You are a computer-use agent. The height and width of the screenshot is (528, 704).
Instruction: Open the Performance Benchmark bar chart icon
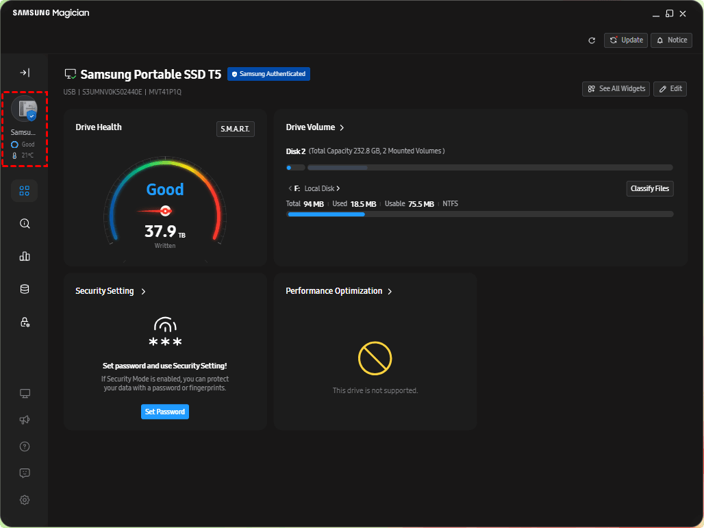tap(25, 256)
